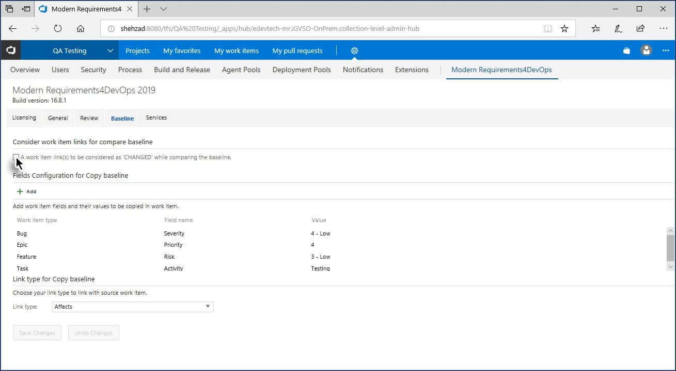The width and height of the screenshot is (676, 371).
Task: Select the Baseline sub-tab
Action: click(x=122, y=119)
